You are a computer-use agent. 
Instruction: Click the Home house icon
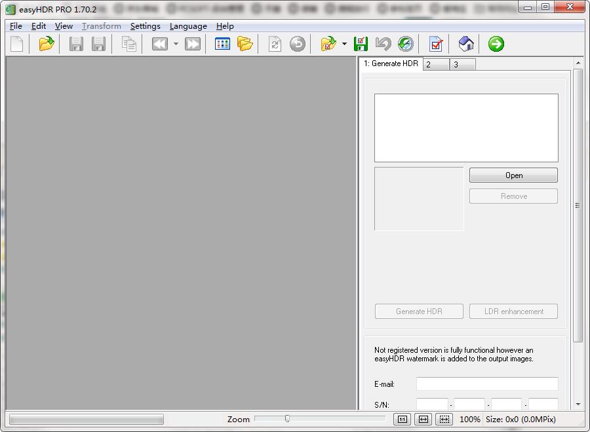pyautogui.click(x=466, y=44)
